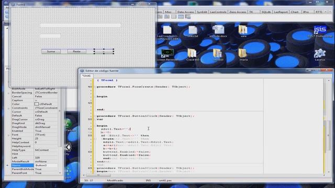Select the Enabled property value True
The height and width of the screenshot is (188, 335).
46,131
